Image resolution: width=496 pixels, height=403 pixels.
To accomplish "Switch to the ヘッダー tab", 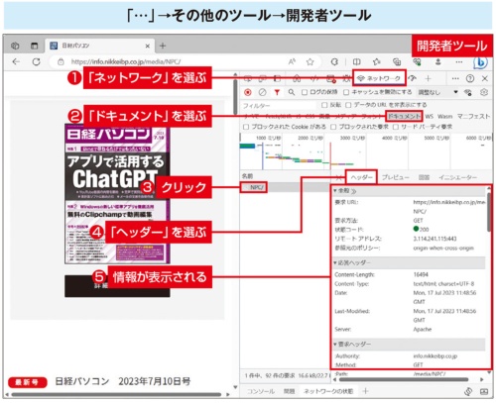I will pos(361,177).
